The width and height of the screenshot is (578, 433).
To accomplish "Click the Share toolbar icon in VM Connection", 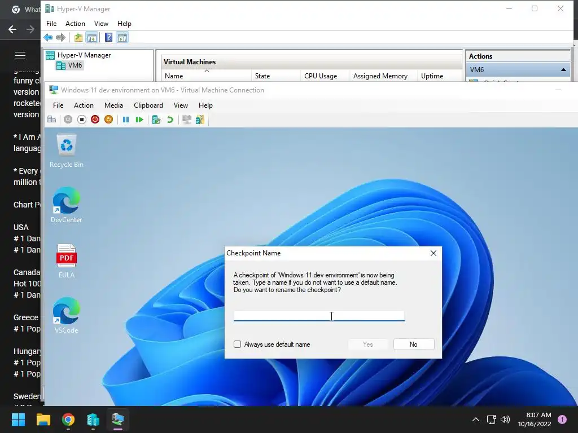I will pos(200,120).
